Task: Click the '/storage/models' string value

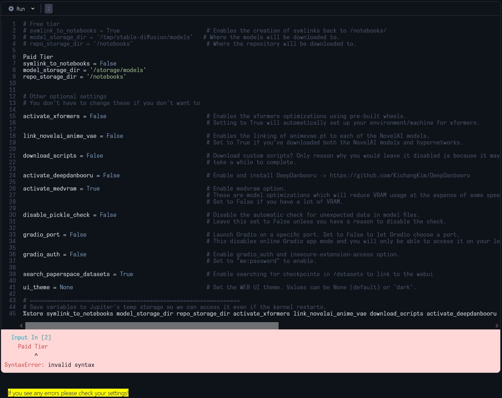Action: pos(118,70)
